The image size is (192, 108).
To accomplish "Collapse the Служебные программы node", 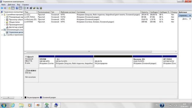I will [x=2, y=15].
